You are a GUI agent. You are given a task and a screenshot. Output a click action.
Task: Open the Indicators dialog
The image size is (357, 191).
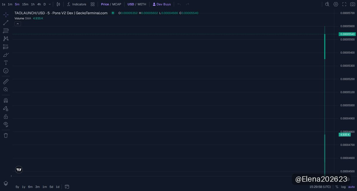76,4
